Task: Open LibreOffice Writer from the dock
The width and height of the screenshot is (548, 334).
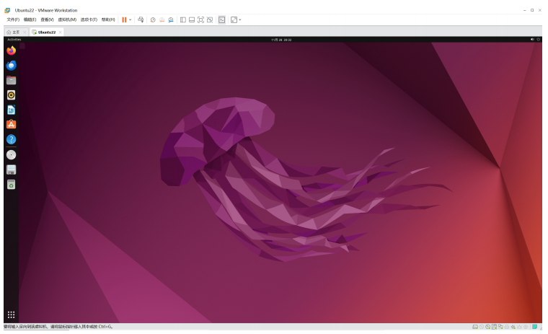Action: coord(12,110)
